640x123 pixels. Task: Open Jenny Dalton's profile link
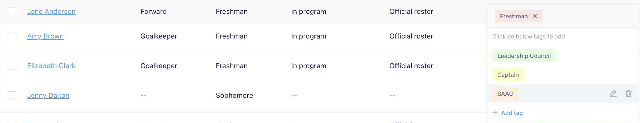point(48,95)
